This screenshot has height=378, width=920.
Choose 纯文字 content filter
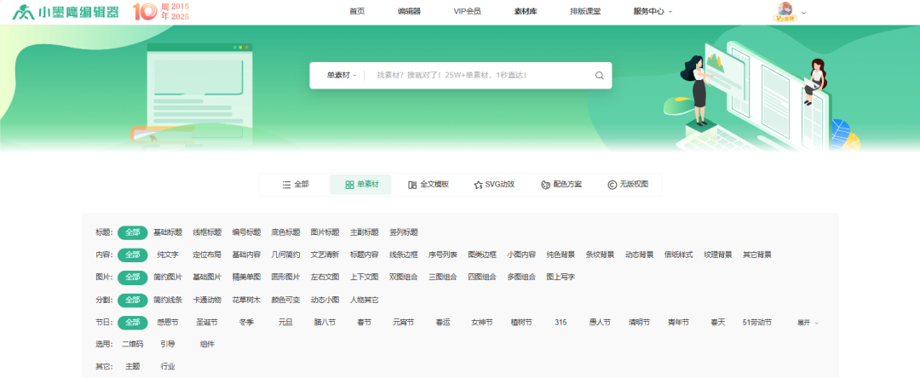[168, 255]
